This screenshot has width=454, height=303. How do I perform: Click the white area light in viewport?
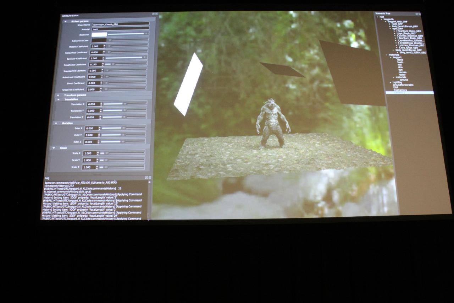point(188,85)
